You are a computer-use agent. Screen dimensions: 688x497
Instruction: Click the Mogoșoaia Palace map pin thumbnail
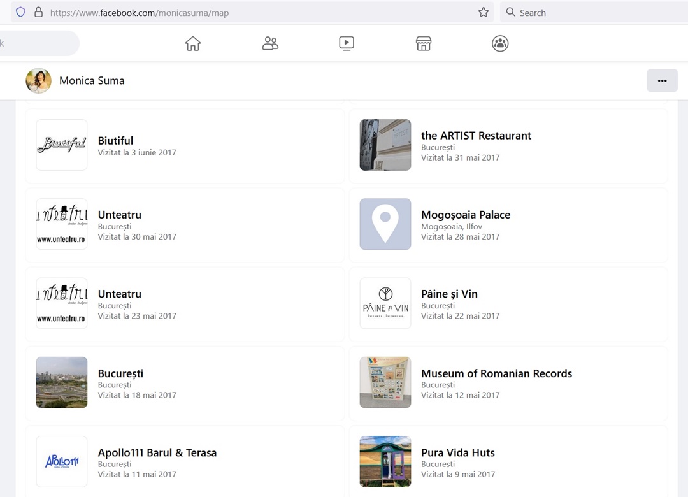click(x=385, y=224)
